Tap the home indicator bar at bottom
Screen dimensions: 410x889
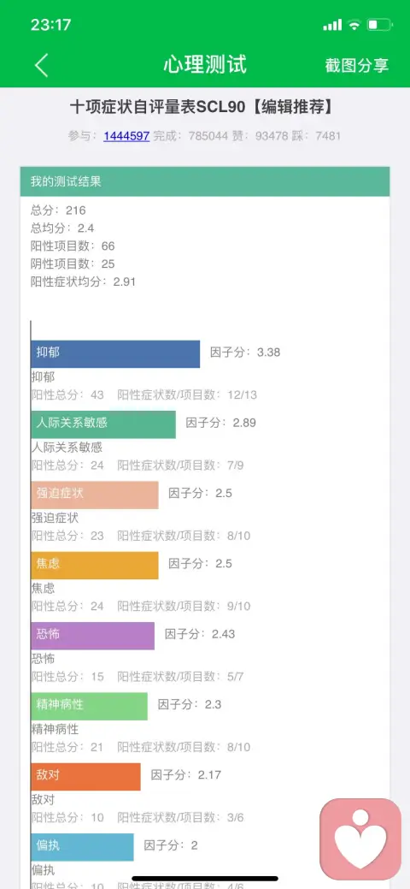point(205,879)
